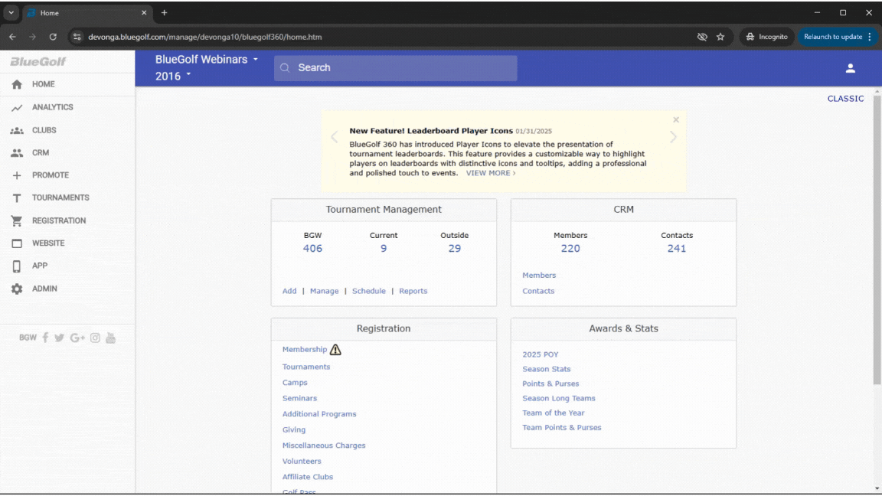The width and height of the screenshot is (882, 496).
Task: Open the browser tab search dropdown
Action: pos(11,12)
